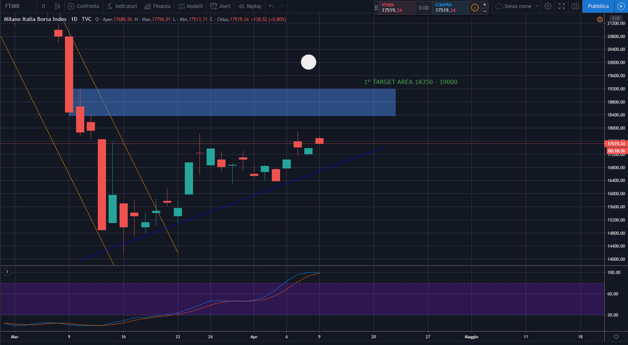Image resolution: width=628 pixels, height=345 pixels.
Task: Click the 06:18:36 countdown label
Action: 616,151
